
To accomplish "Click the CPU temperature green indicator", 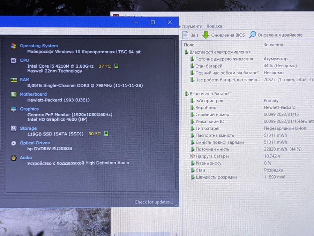I will coord(116,66).
